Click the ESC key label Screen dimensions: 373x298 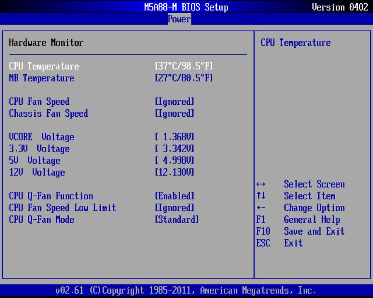(x=263, y=243)
